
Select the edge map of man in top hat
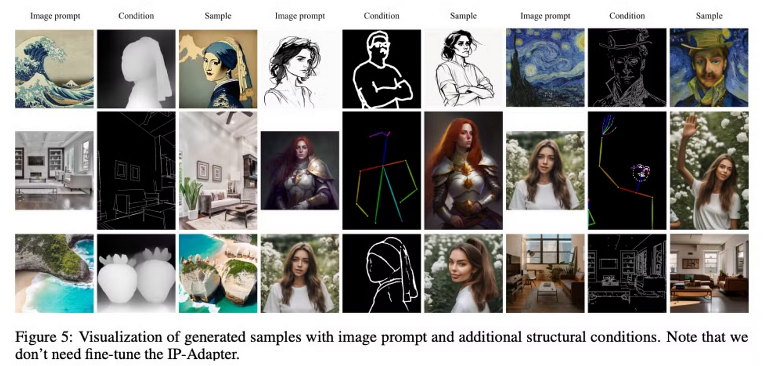click(x=627, y=68)
